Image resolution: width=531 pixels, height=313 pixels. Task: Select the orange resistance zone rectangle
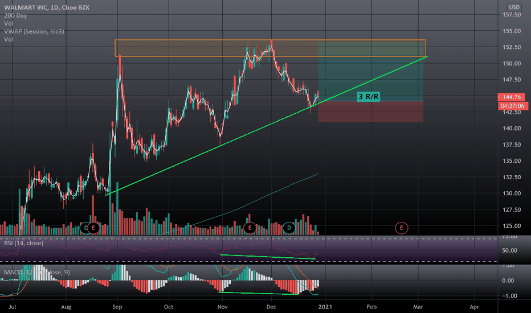[270, 48]
